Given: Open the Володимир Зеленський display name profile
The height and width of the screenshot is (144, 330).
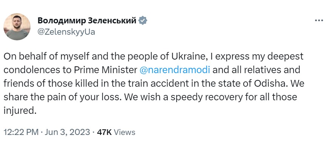Looking at the screenshot, I should 87,21.
